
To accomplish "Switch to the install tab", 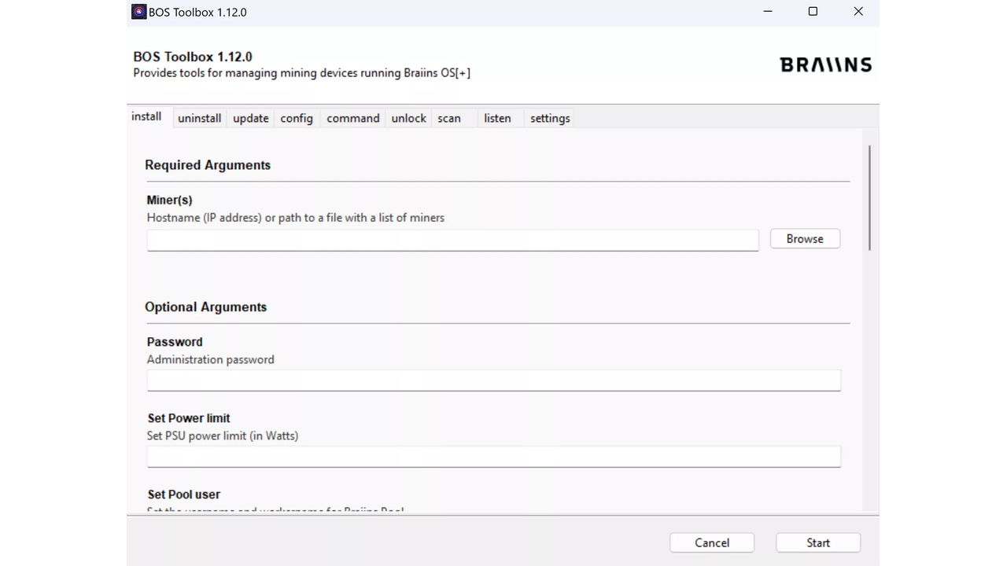I will click(146, 117).
